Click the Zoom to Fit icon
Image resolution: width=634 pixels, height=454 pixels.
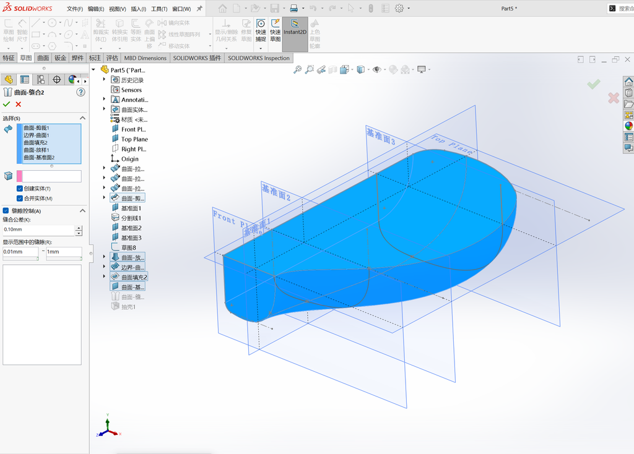297,69
